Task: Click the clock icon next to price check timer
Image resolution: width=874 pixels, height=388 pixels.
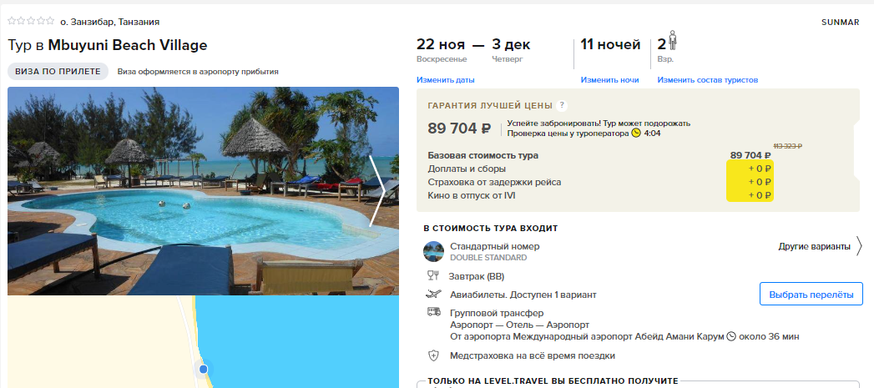Action: (x=636, y=134)
